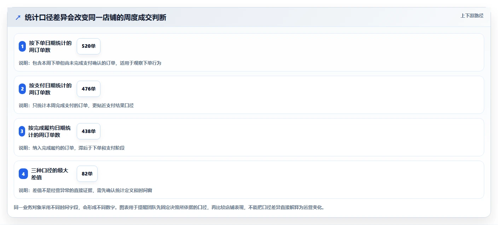Click note 只统计本周完成支付的订单
The width and height of the screenshot is (498, 225).
coord(76,105)
